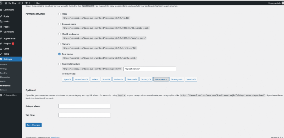Open the WordPress footer link
Viewport: 284px width, 138px height.
pyautogui.click(x=56, y=137)
